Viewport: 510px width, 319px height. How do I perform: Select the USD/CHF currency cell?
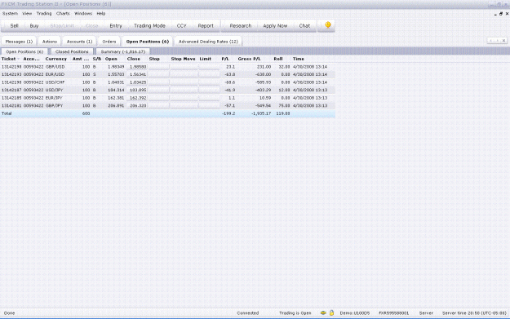[55, 82]
